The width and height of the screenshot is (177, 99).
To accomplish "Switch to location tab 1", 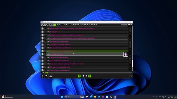I will tap(55, 25).
